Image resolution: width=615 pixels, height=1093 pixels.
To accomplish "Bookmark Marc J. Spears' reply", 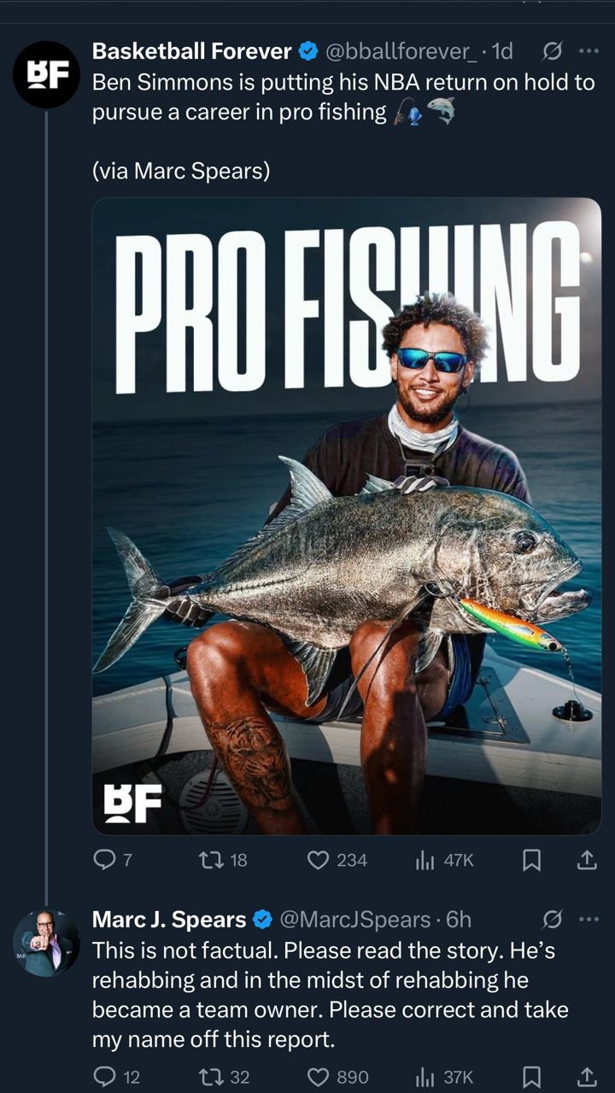I will (x=531, y=1078).
